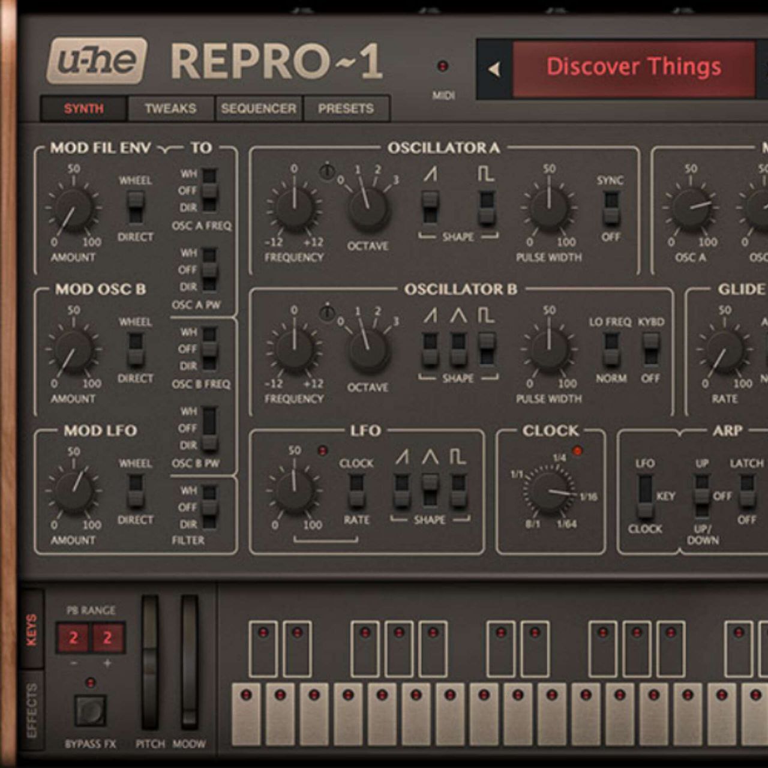Click the previous preset arrow
Viewport: 768px width, 768px height.
coord(494,69)
